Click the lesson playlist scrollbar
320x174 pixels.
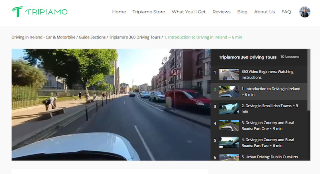point(309,80)
